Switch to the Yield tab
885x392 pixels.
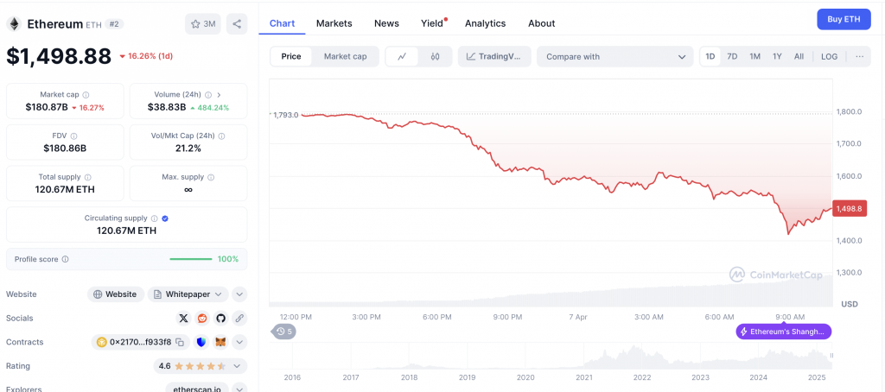(x=432, y=23)
